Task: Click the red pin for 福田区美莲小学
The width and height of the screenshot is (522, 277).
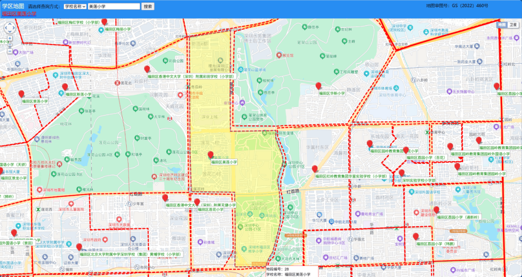Action: (210, 155)
